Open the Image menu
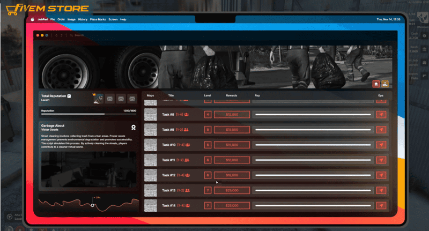The image size is (429, 231). click(x=71, y=19)
